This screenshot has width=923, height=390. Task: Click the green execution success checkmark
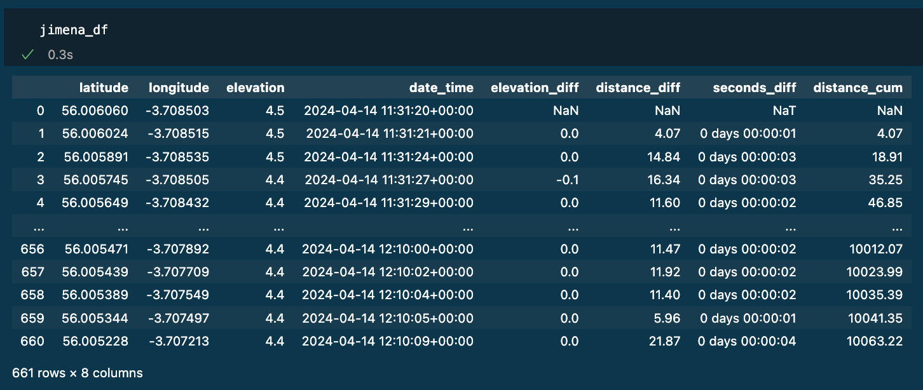27,55
